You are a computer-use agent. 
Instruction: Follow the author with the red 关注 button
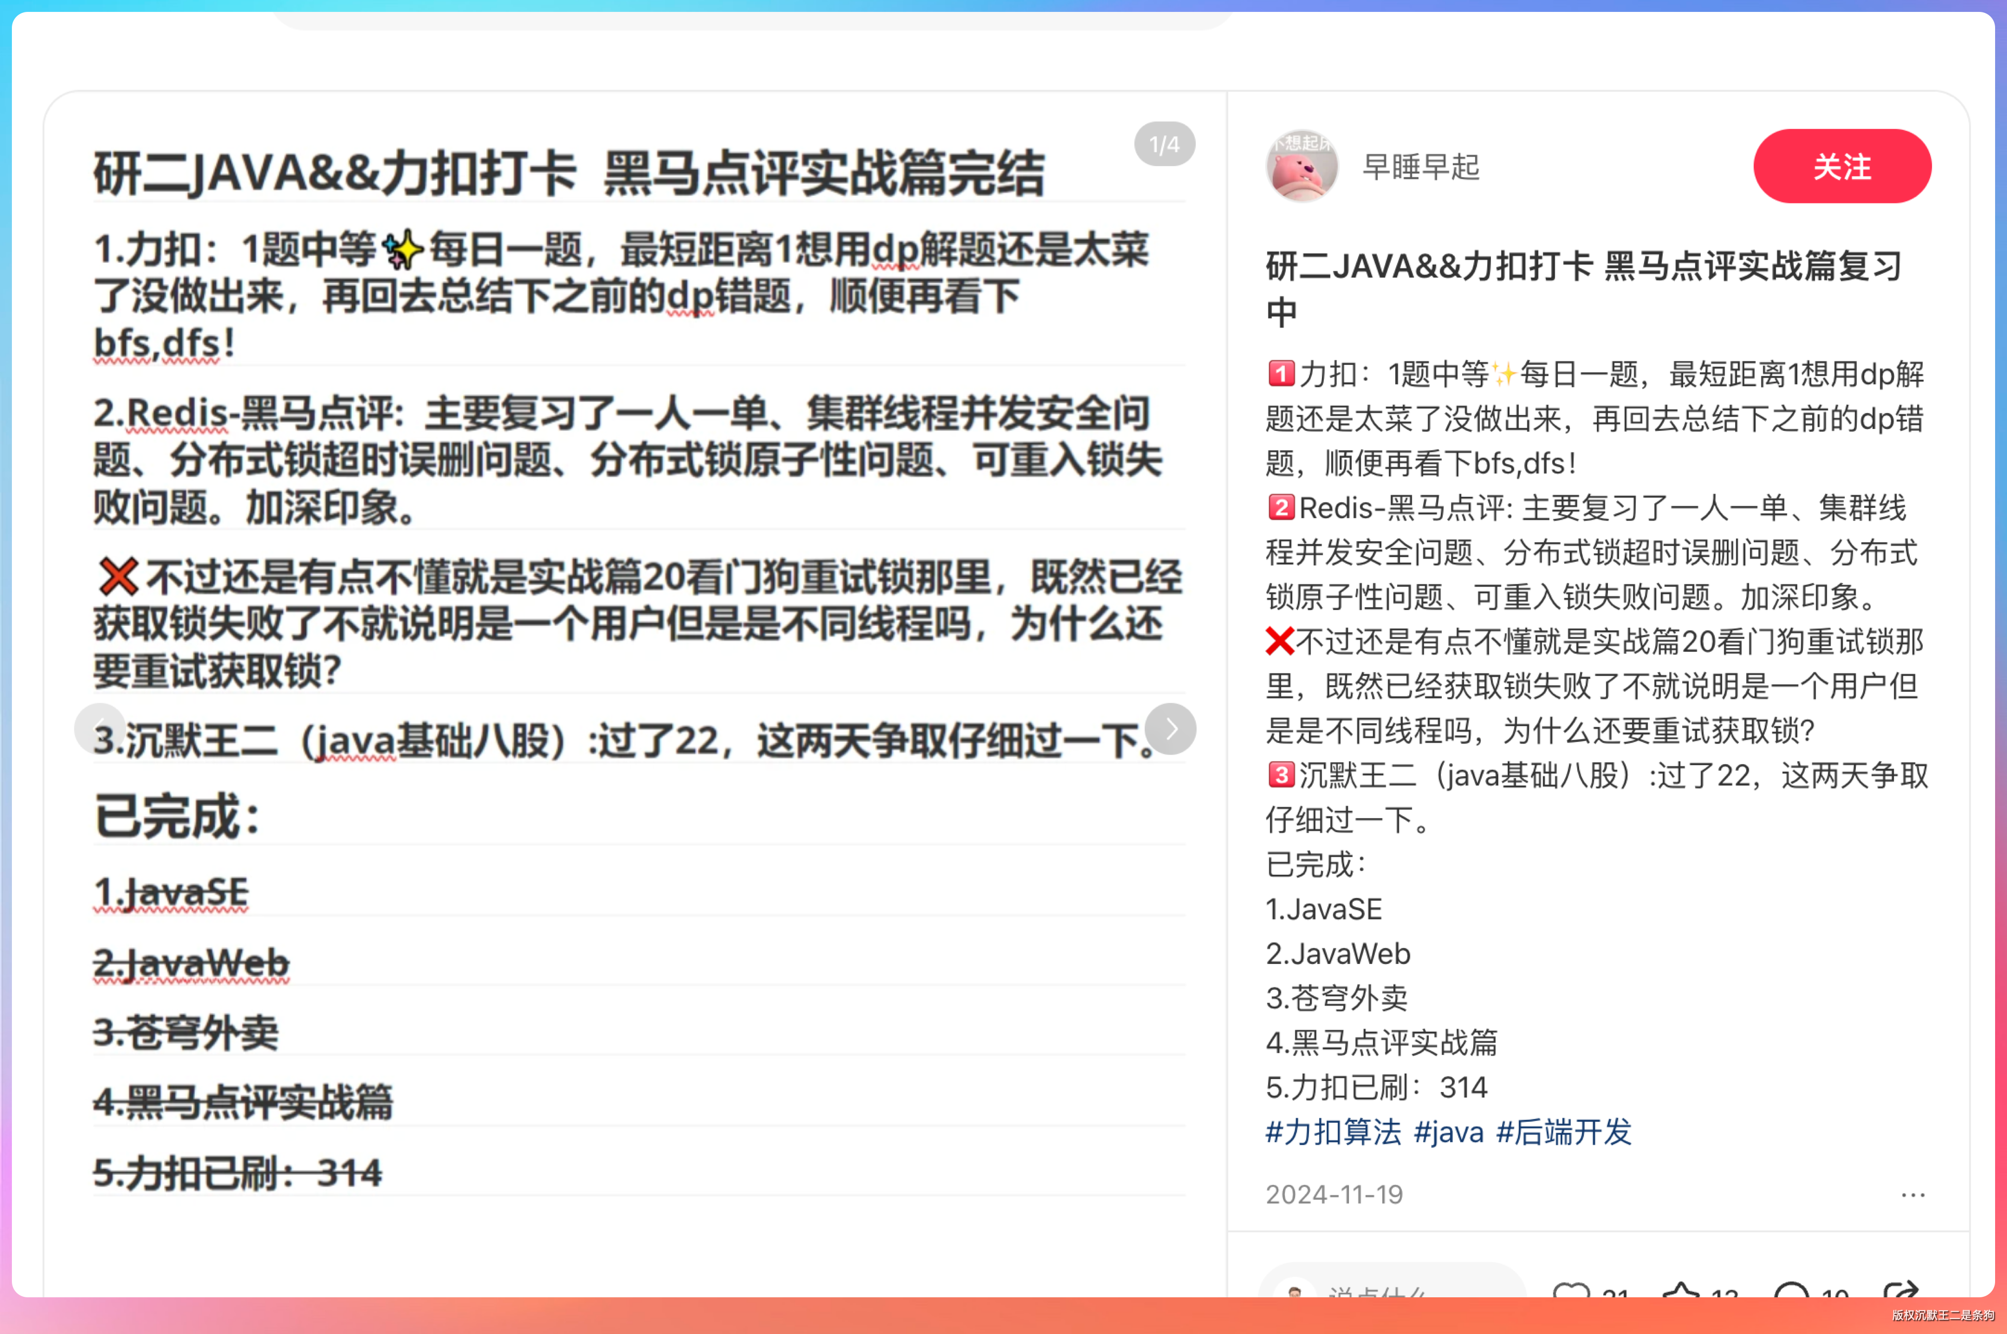1841,167
